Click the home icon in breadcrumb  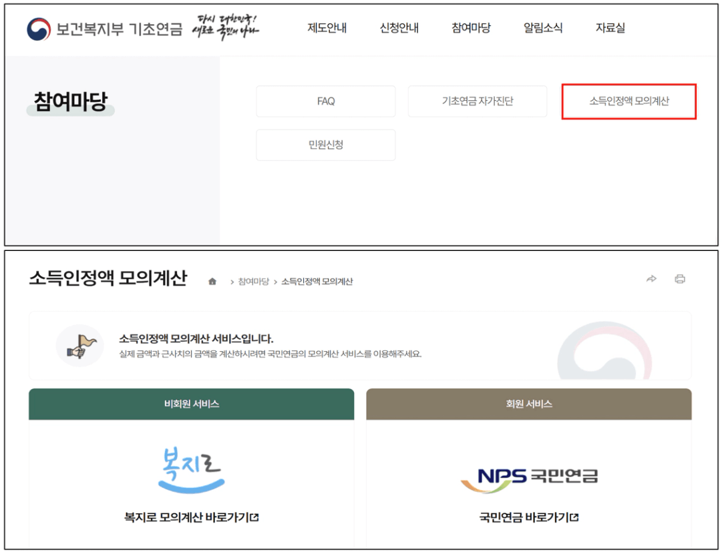tap(212, 282)
